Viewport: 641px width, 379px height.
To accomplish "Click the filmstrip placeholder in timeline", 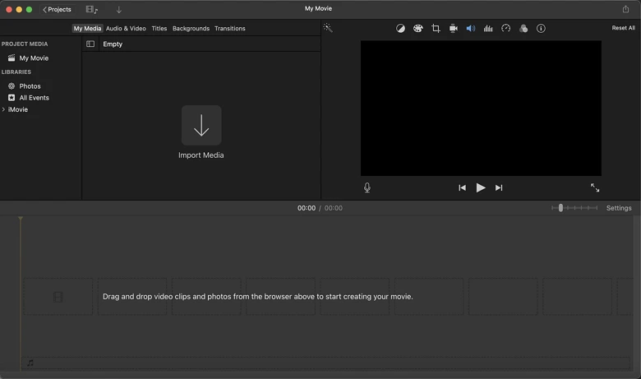I will tap(58, 297).
